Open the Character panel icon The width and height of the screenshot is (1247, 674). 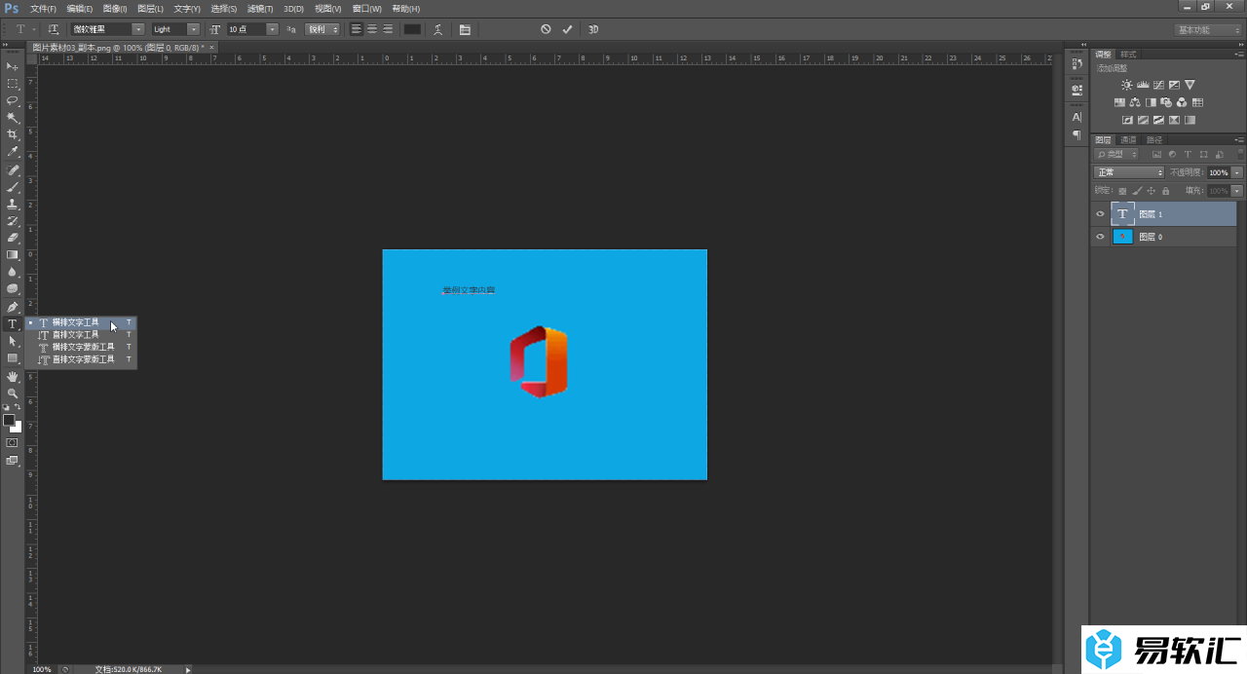[x=1077, y=117]
